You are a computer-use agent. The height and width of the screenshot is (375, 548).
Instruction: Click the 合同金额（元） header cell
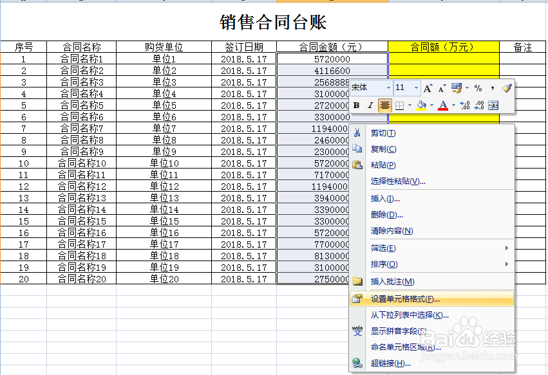click(x=332, y=47)
